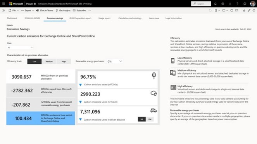Go to Power BI home link
The image size is (257, 144).
coord(31,3)
